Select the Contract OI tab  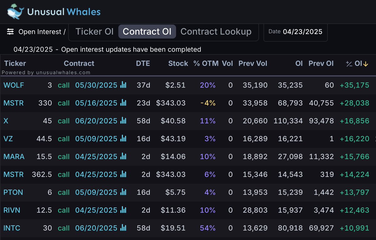tap(147, 32)
